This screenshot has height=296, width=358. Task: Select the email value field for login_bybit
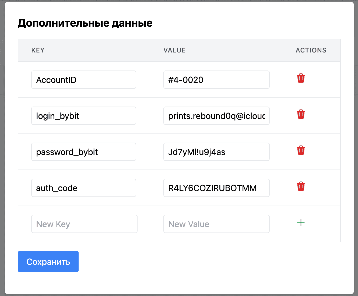pos(216,116)
